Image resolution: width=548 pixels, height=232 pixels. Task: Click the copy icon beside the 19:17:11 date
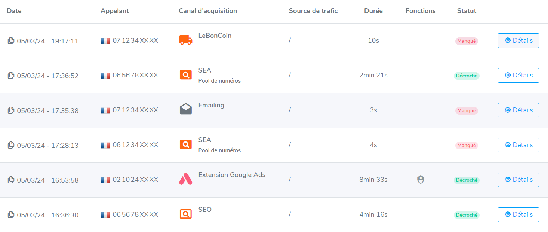11,40
